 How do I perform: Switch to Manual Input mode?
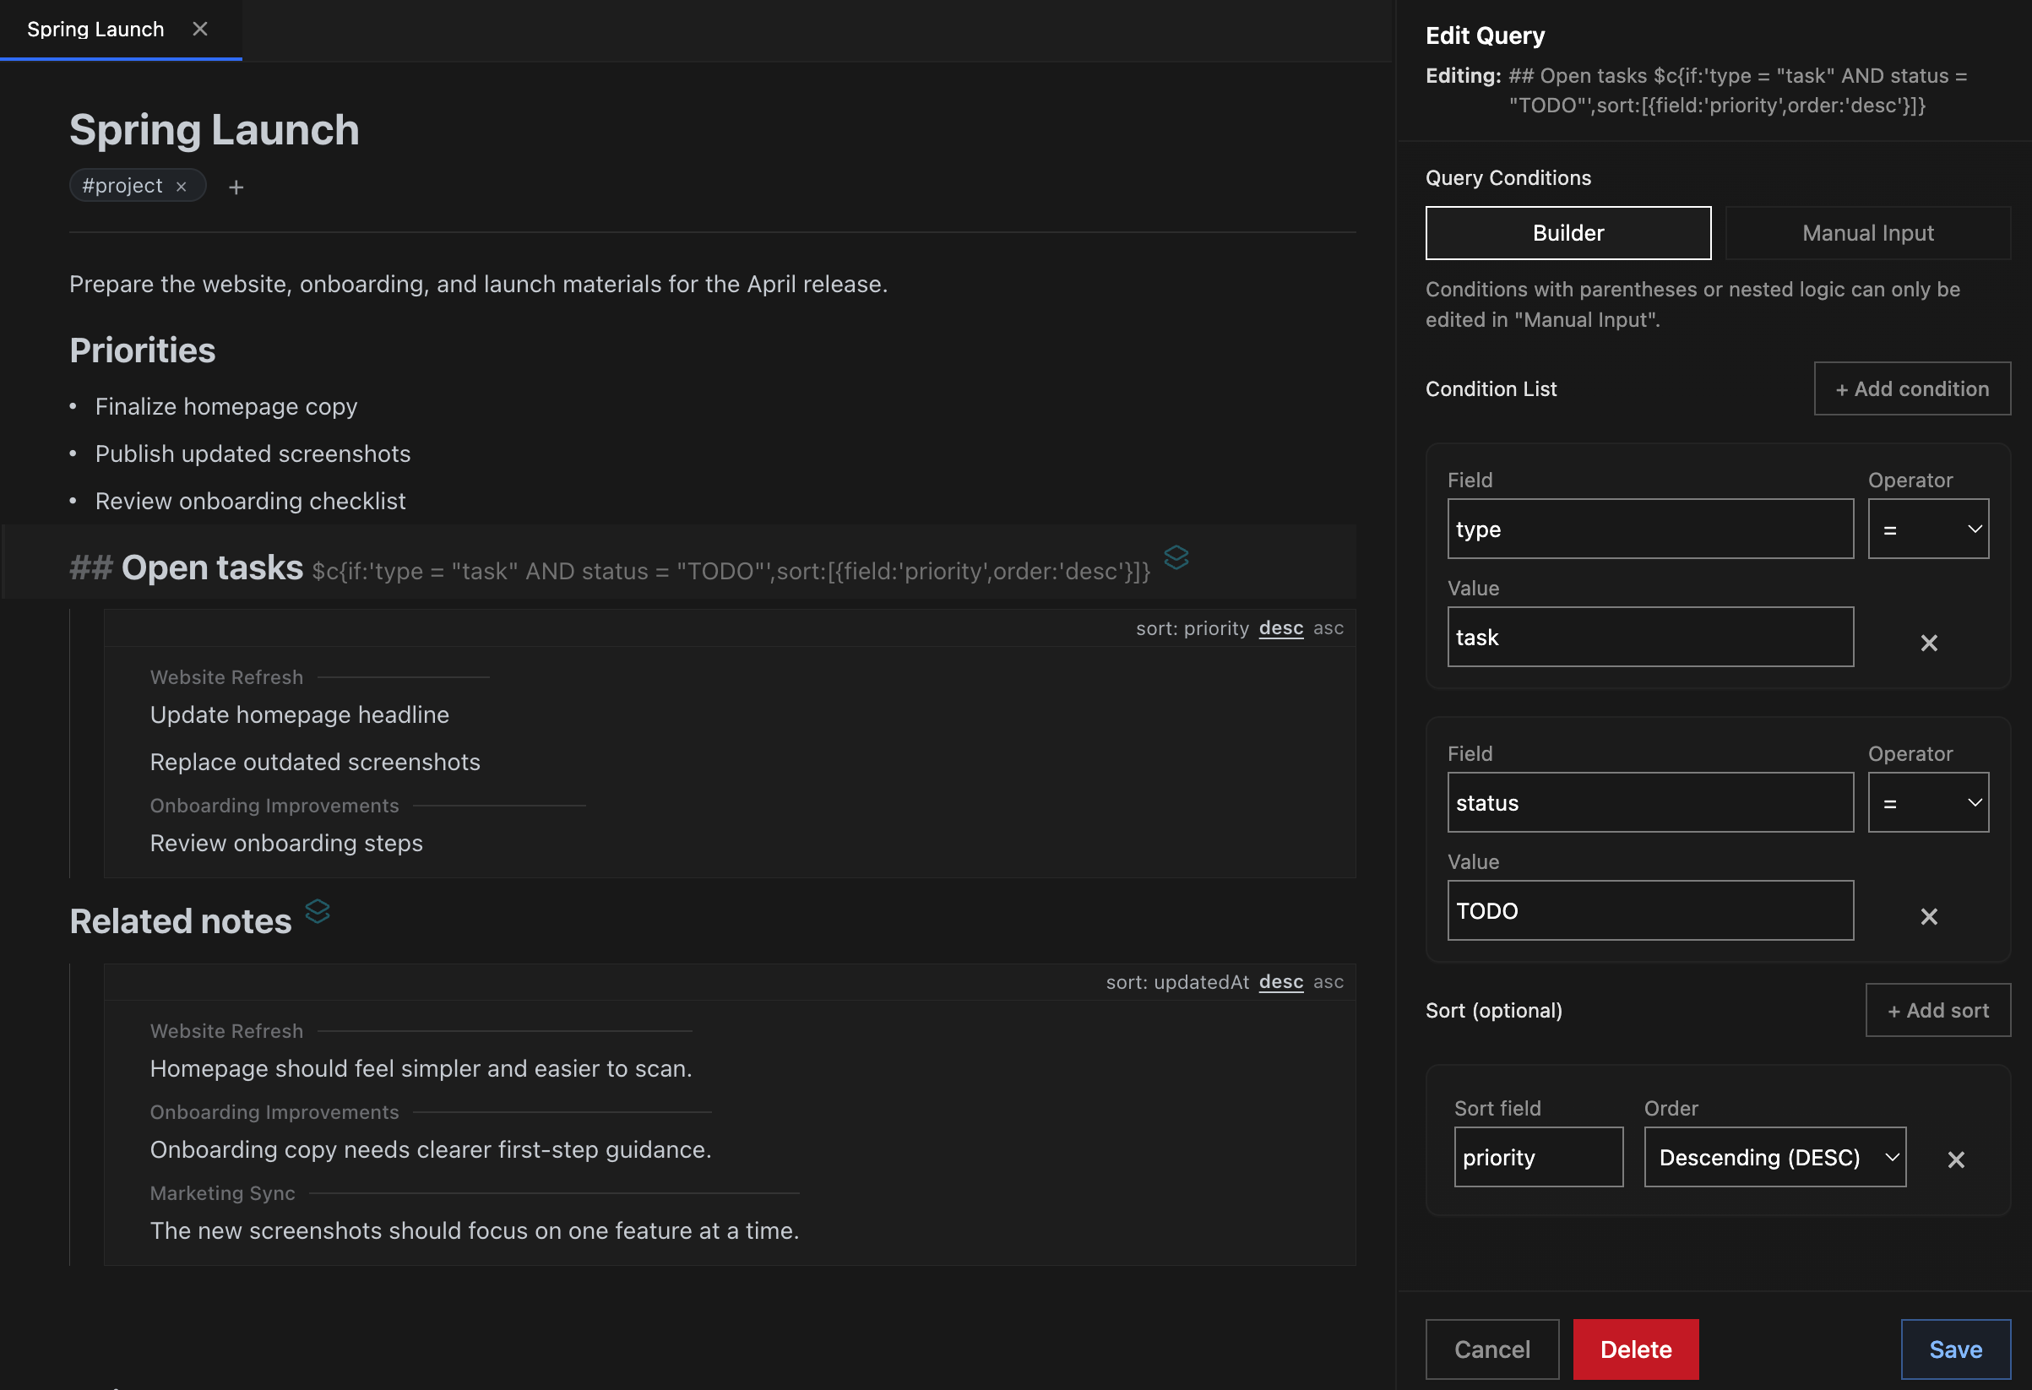1867,232
